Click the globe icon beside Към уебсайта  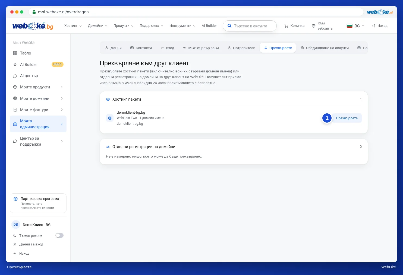pyautogui.click(x=313, y=26)
